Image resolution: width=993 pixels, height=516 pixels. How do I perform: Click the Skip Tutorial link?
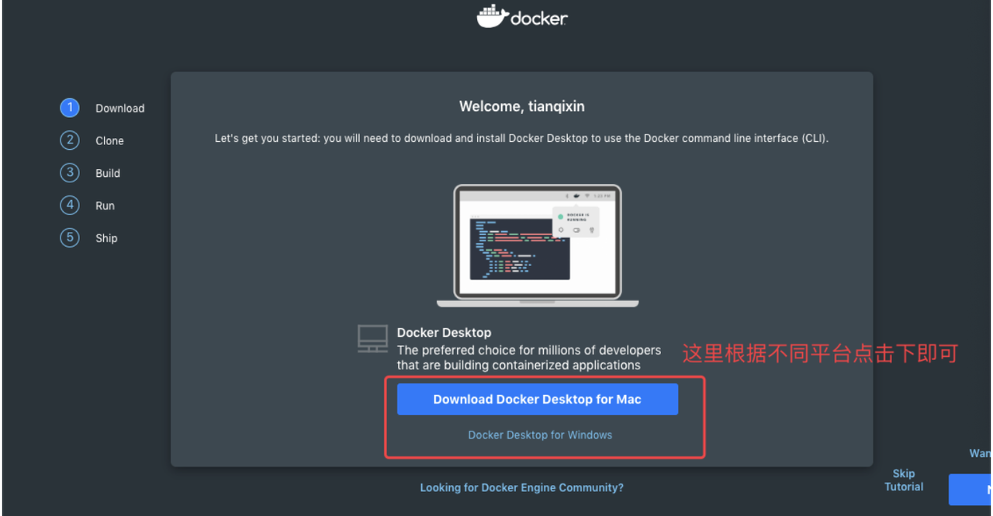click(x=904, y=480)
